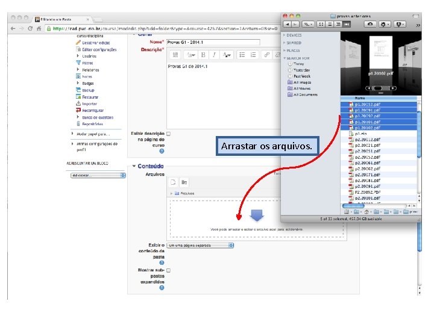The width and height of the screenshot is (434, 325).
Task: Open the Importar link
Action: (90, 104)
